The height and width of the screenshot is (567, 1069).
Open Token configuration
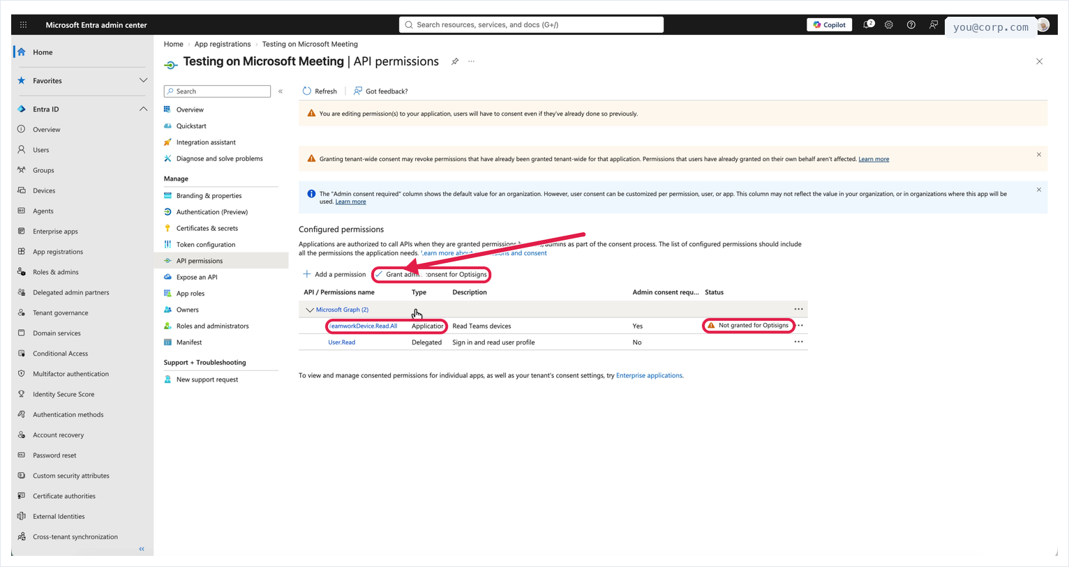tap(206, 245)
